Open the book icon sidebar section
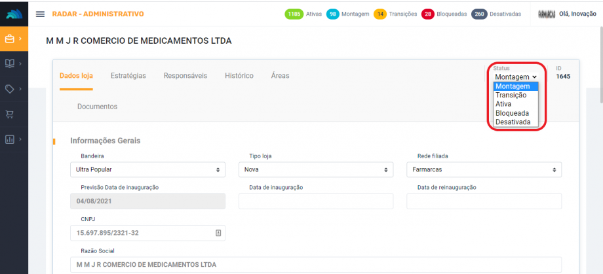603x274 pixels. [10, 63]
